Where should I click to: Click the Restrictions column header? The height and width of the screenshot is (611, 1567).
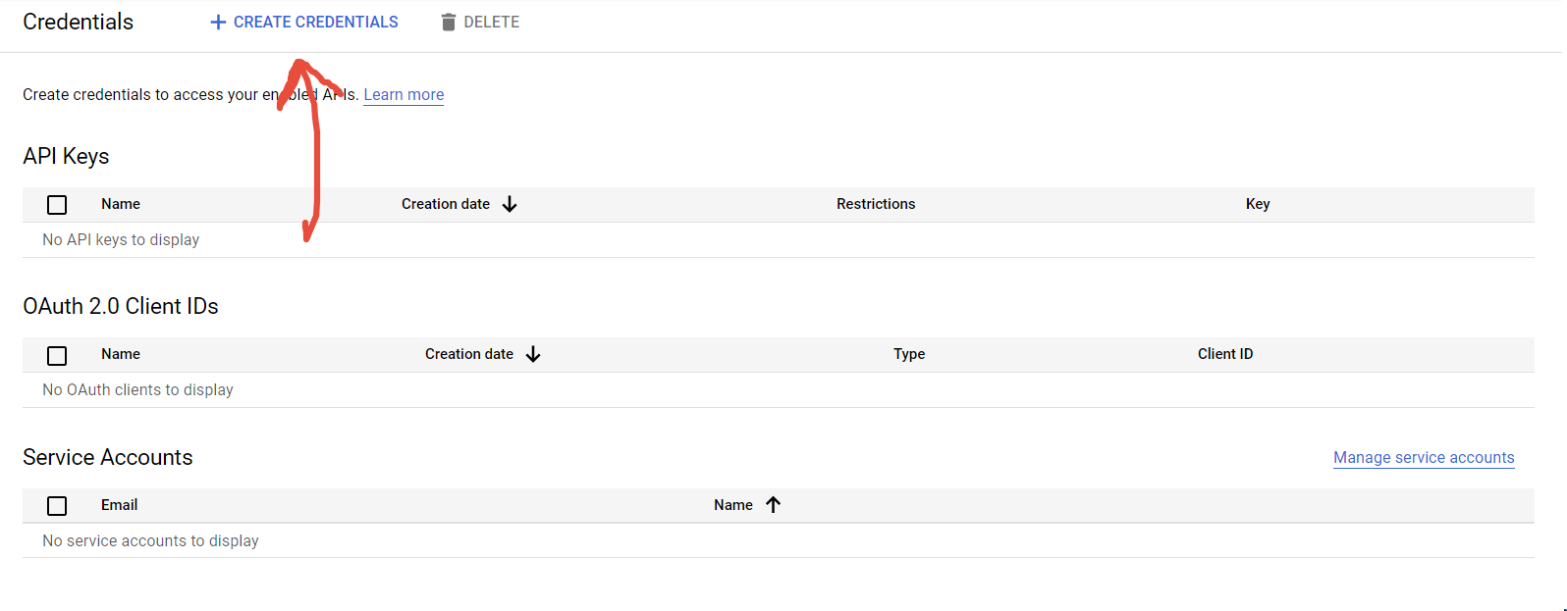point(876,204)
